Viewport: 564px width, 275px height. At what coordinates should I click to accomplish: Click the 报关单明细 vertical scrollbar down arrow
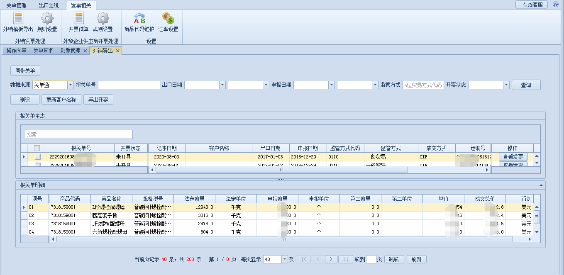click(x=537, y=231)
